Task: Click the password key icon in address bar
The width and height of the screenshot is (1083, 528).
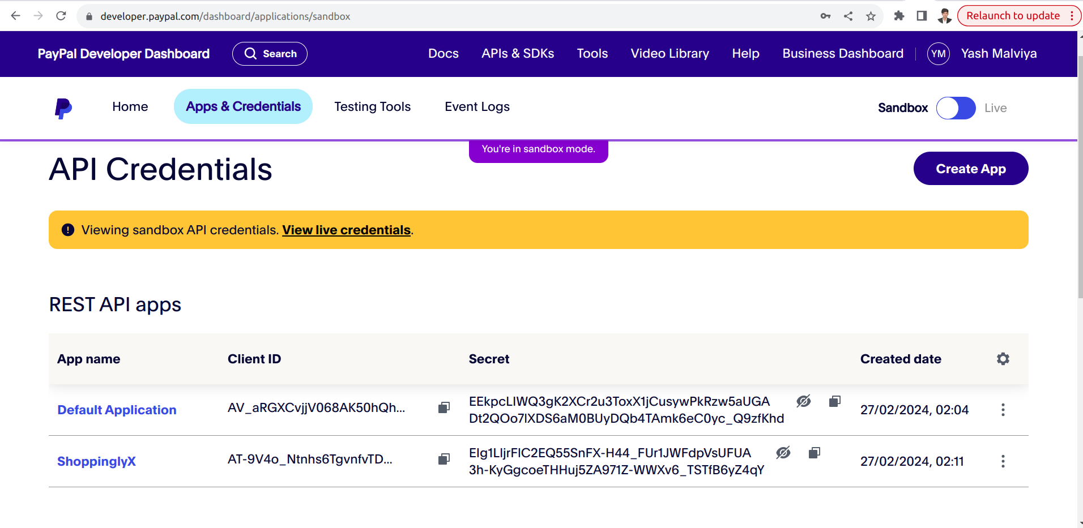Action: [826, 16]
